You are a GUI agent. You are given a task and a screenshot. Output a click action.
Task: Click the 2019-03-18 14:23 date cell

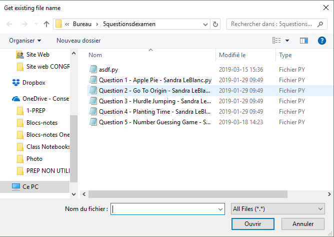coord(241,122)
